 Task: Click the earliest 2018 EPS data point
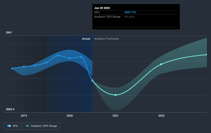[x=12, y=69]
